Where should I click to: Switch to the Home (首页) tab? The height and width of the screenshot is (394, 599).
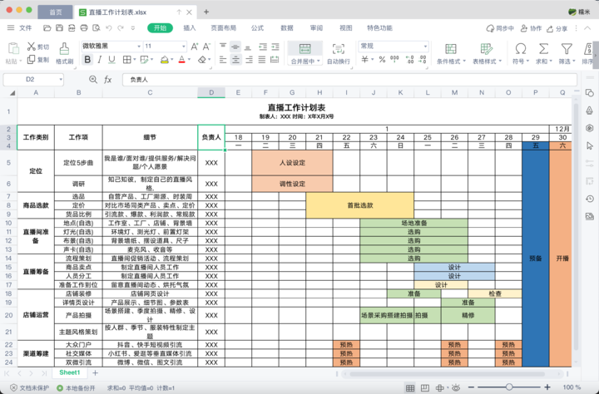coord(56,12)
